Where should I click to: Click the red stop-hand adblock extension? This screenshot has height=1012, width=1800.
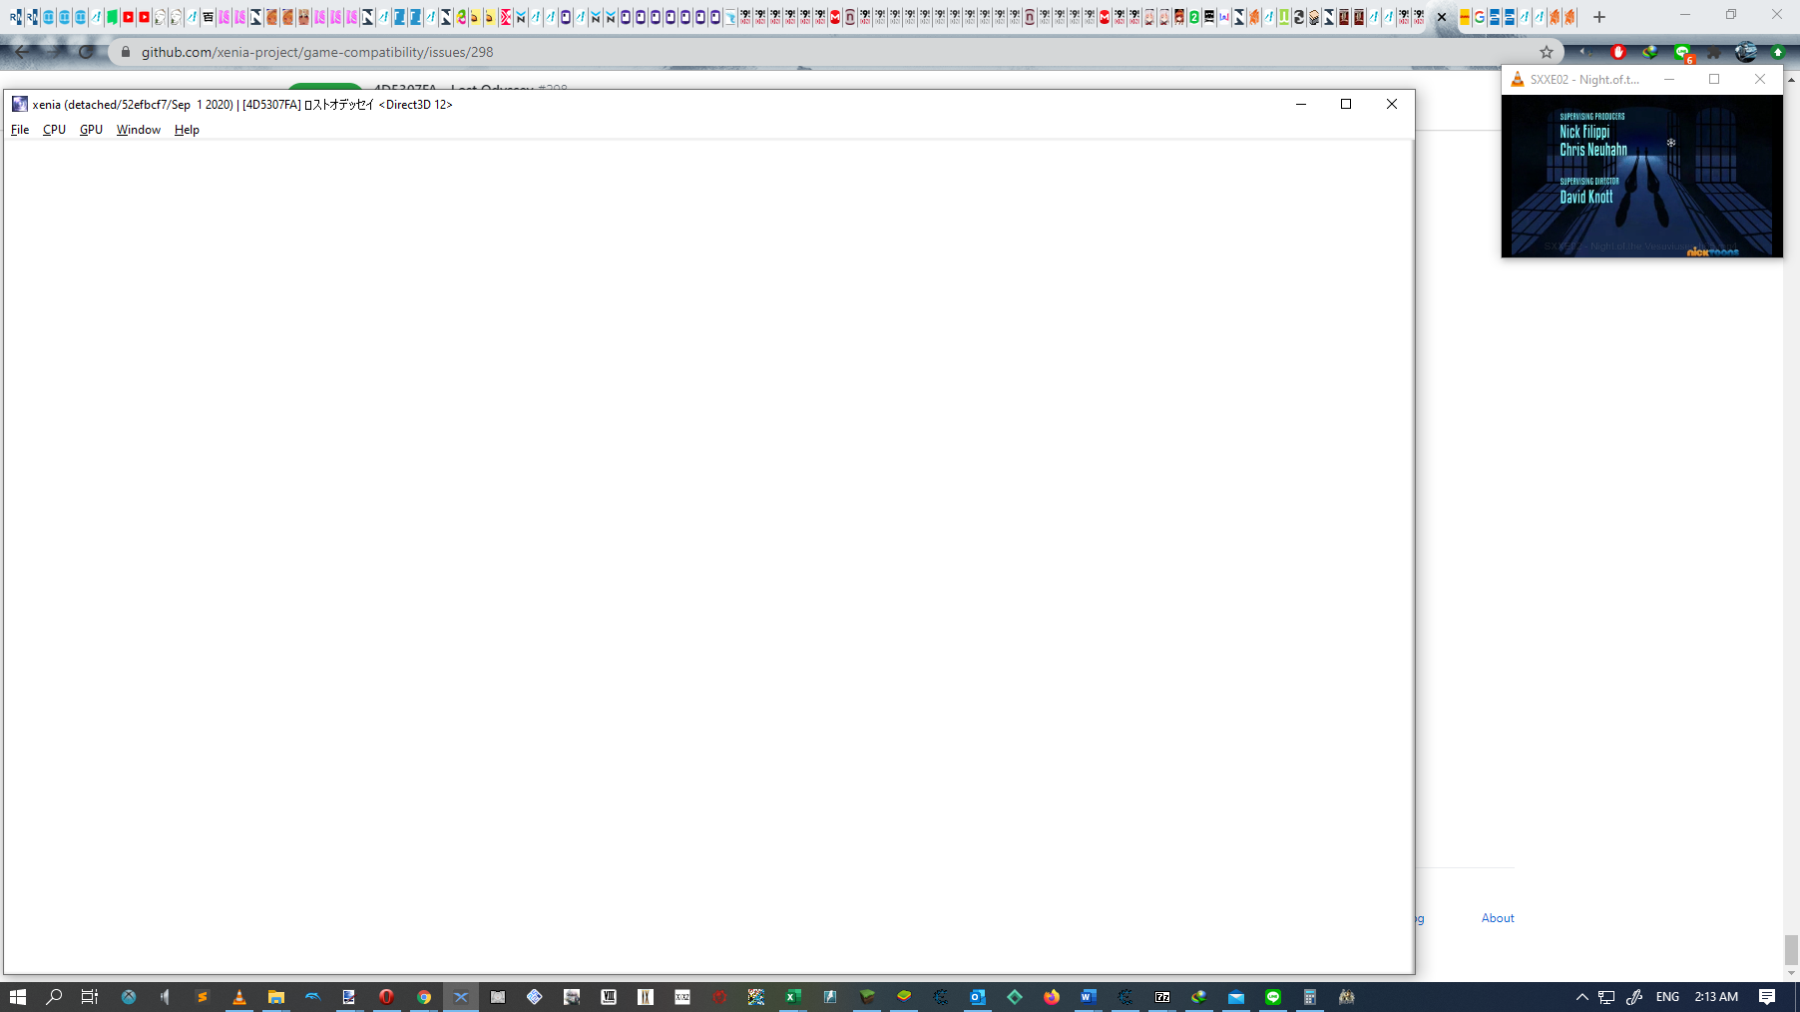pos(1618,52)
